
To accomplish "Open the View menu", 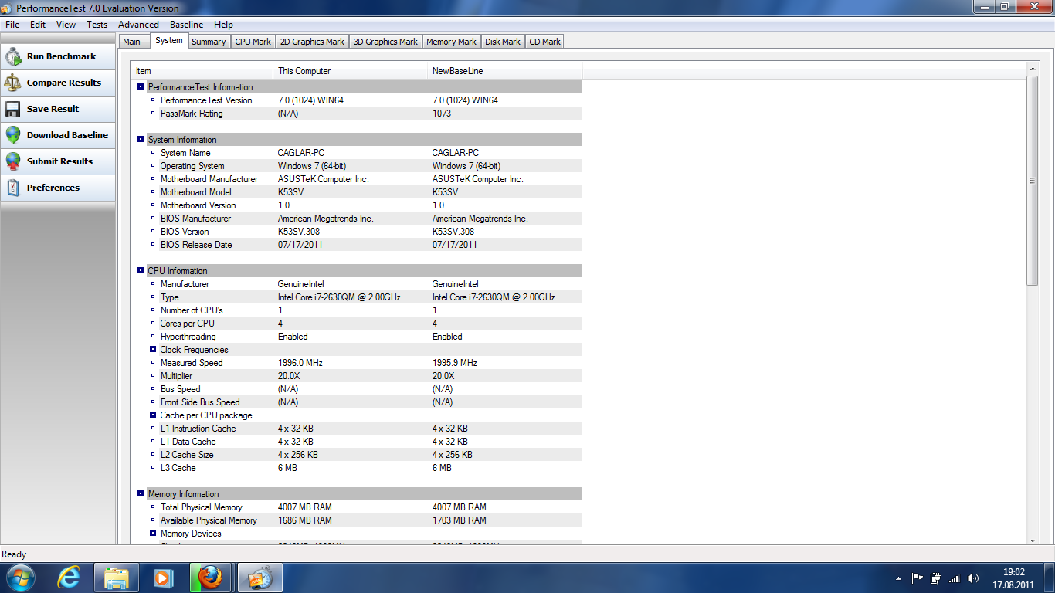I will click(x=66, y=25).
